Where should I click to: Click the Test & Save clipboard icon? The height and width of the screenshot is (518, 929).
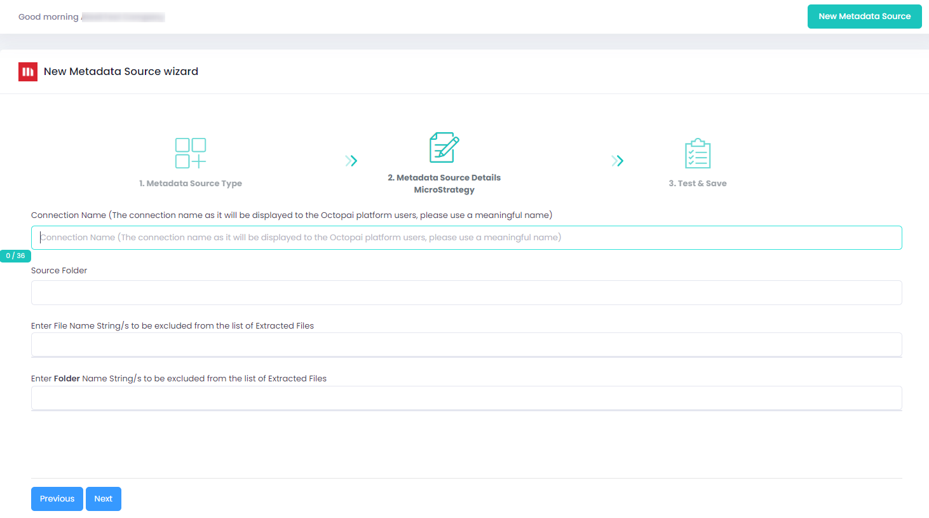point(698,153)
